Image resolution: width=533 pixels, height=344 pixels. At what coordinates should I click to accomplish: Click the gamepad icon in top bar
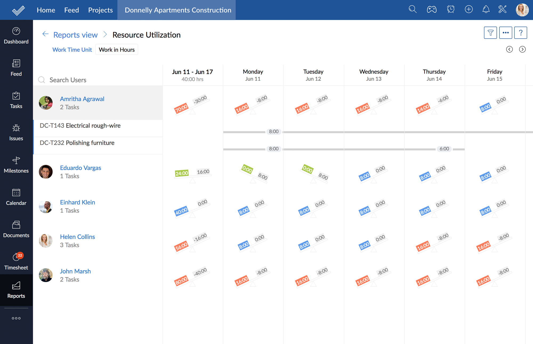pos(431,10)
